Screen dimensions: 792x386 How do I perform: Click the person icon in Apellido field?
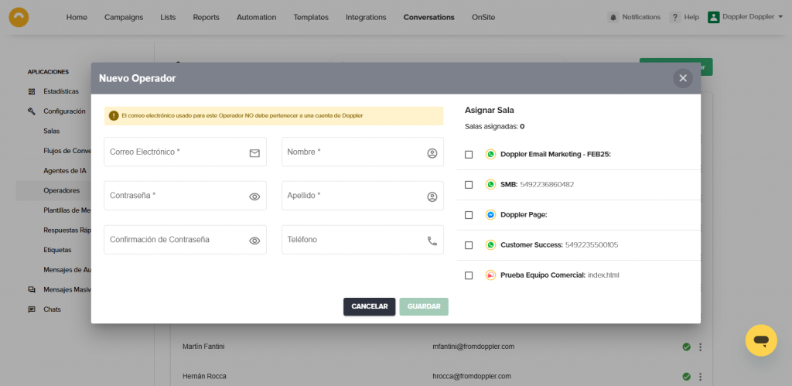pos(432,197)
